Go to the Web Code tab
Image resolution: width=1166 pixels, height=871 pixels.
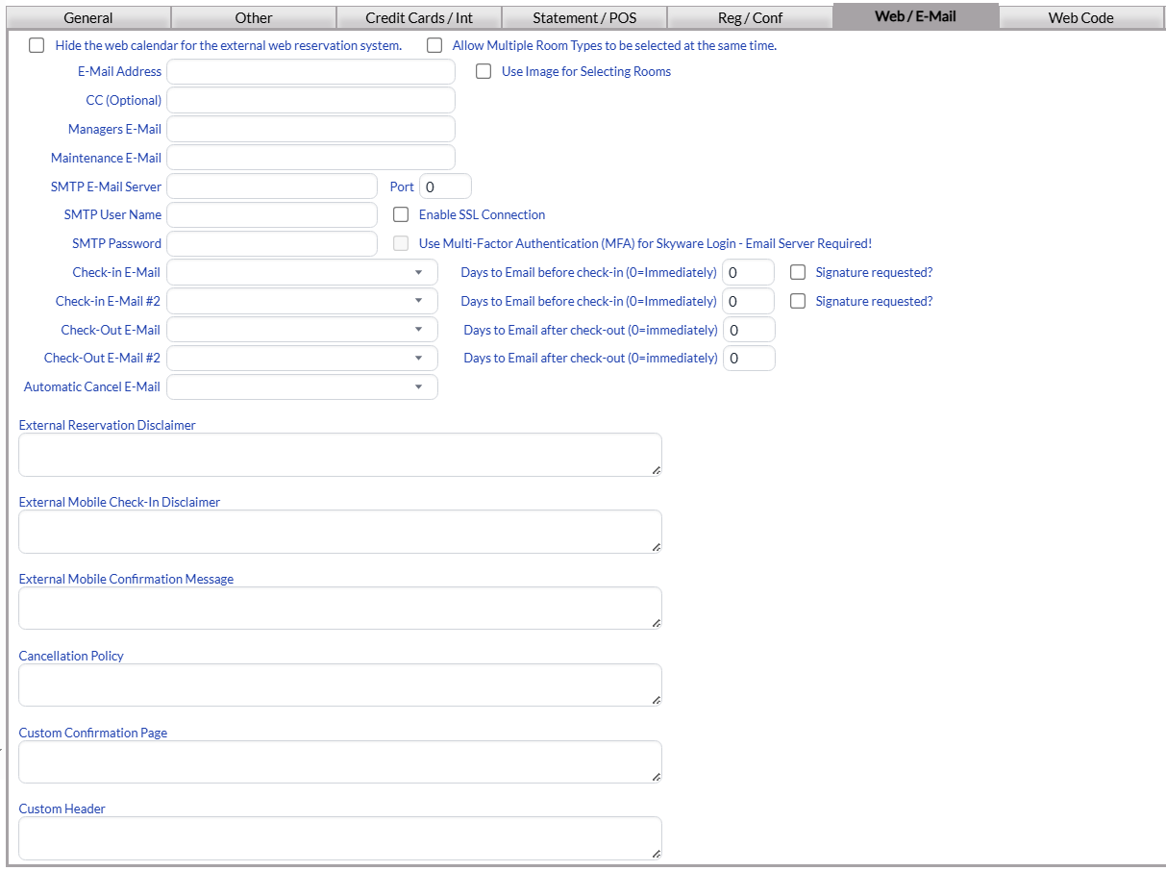point(1080,17)
